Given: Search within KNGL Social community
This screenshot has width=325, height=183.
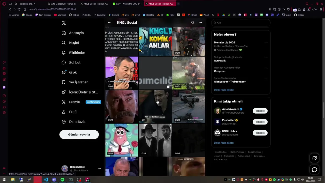Looking at the screenshot, I should [193, 23].
